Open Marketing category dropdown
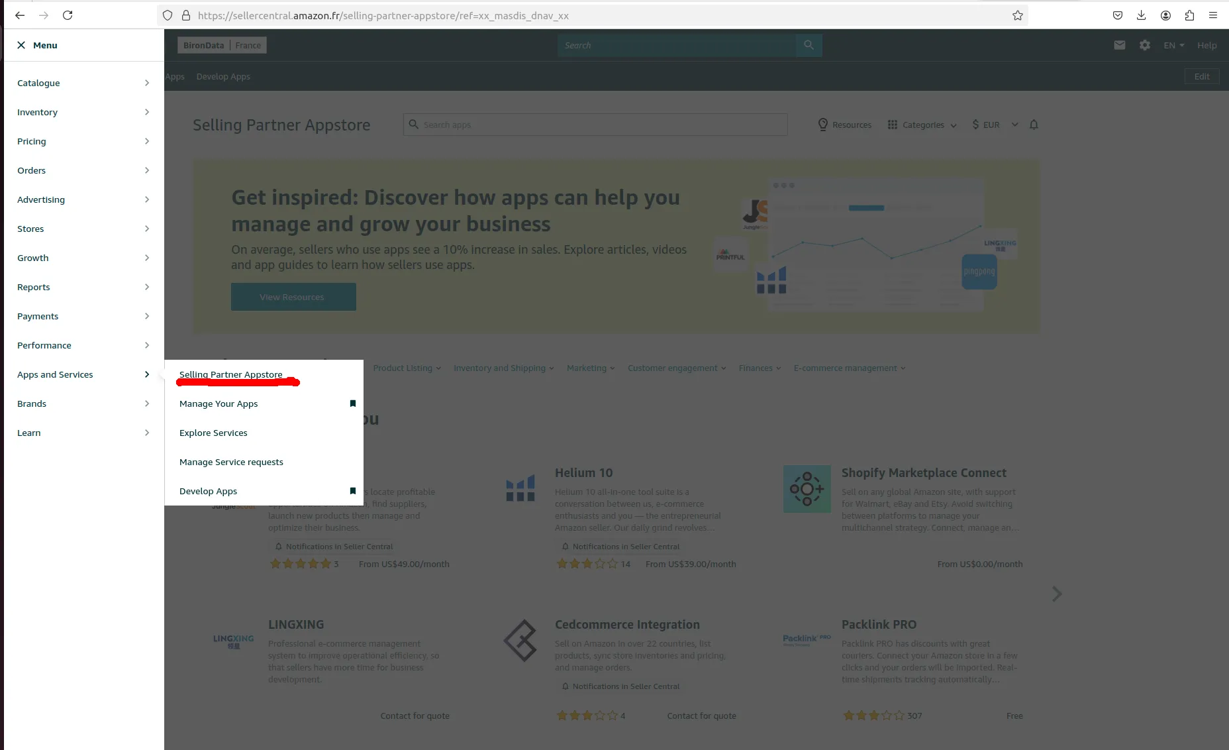 pos(591,368)
